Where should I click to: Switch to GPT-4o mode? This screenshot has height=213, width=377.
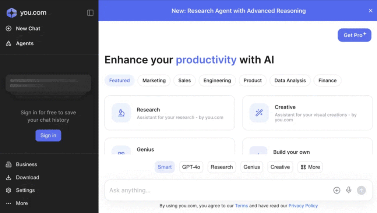pyautogui.click(x=191, y=167)
